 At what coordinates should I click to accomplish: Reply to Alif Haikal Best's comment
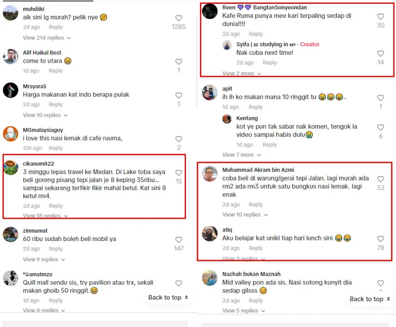tap(55, 71)
